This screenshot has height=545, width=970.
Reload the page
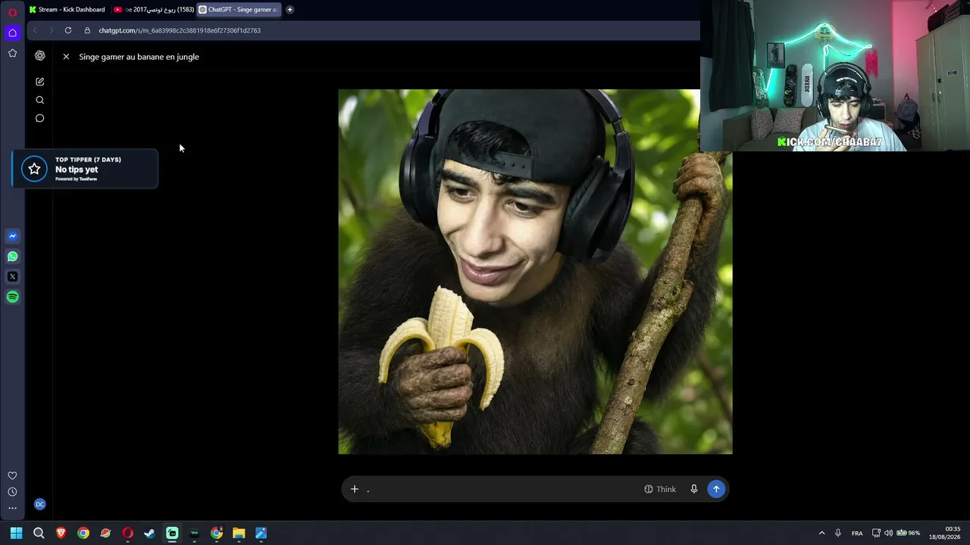click(68, 30)
